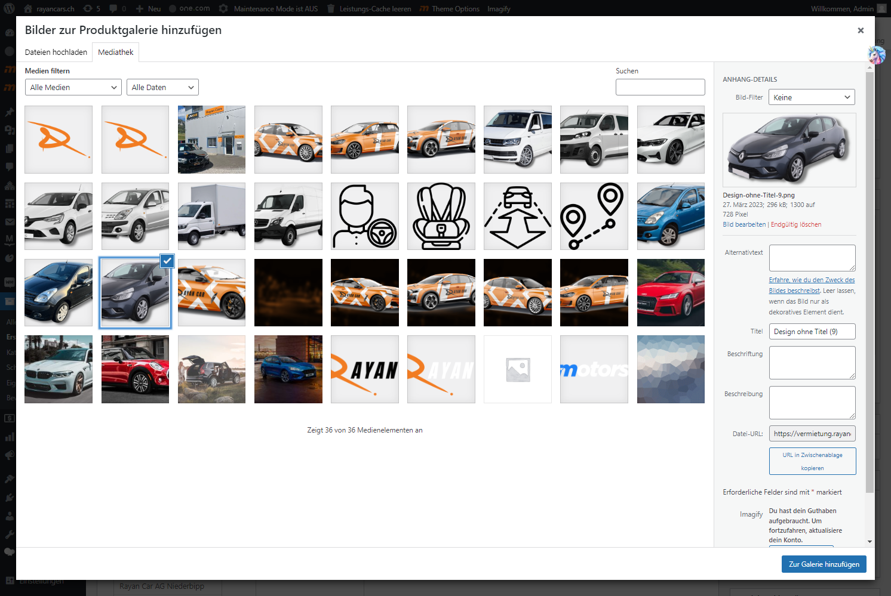Select the car on road arrow icon image
The height and width of the screenshot is (596, 891).
pos(518,216)
